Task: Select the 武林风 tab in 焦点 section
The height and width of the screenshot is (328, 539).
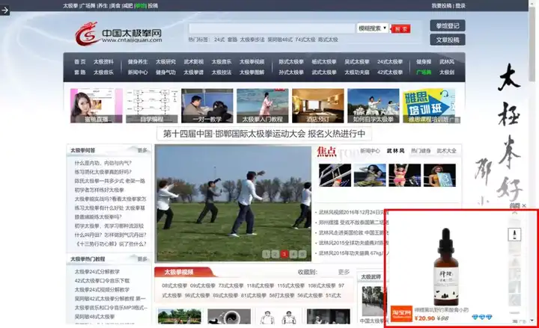Action: tap(395, 151)
